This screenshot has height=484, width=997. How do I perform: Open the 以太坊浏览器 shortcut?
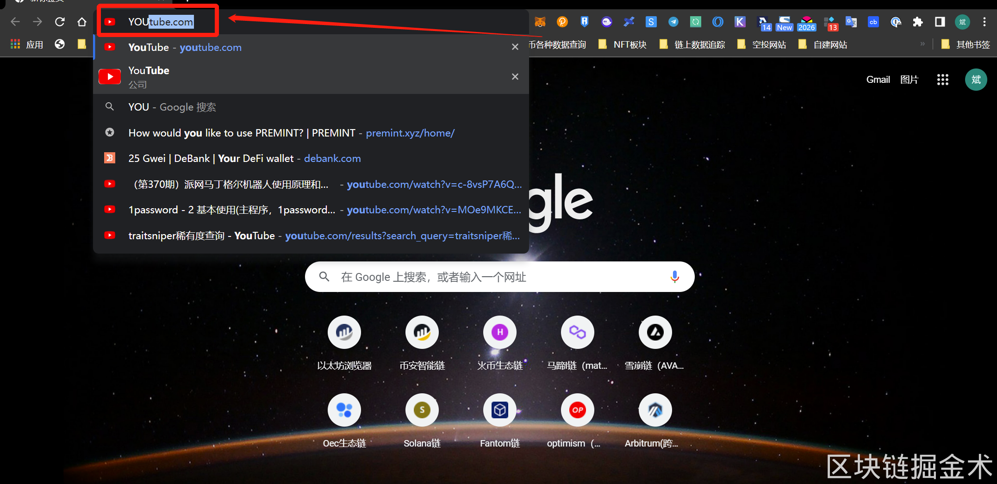point(344,343)
